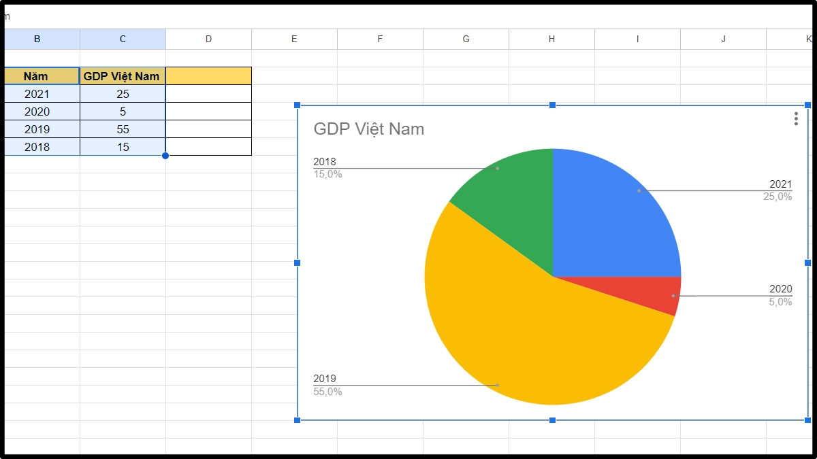This screenshot has height=459, width=817.
Task: Click the chart title 'GDP Việt Nam'
Action: tap(368, 129)
